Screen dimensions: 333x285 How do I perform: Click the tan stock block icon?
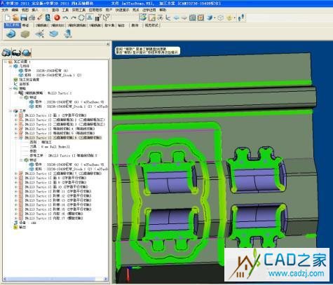coord(25,34)
